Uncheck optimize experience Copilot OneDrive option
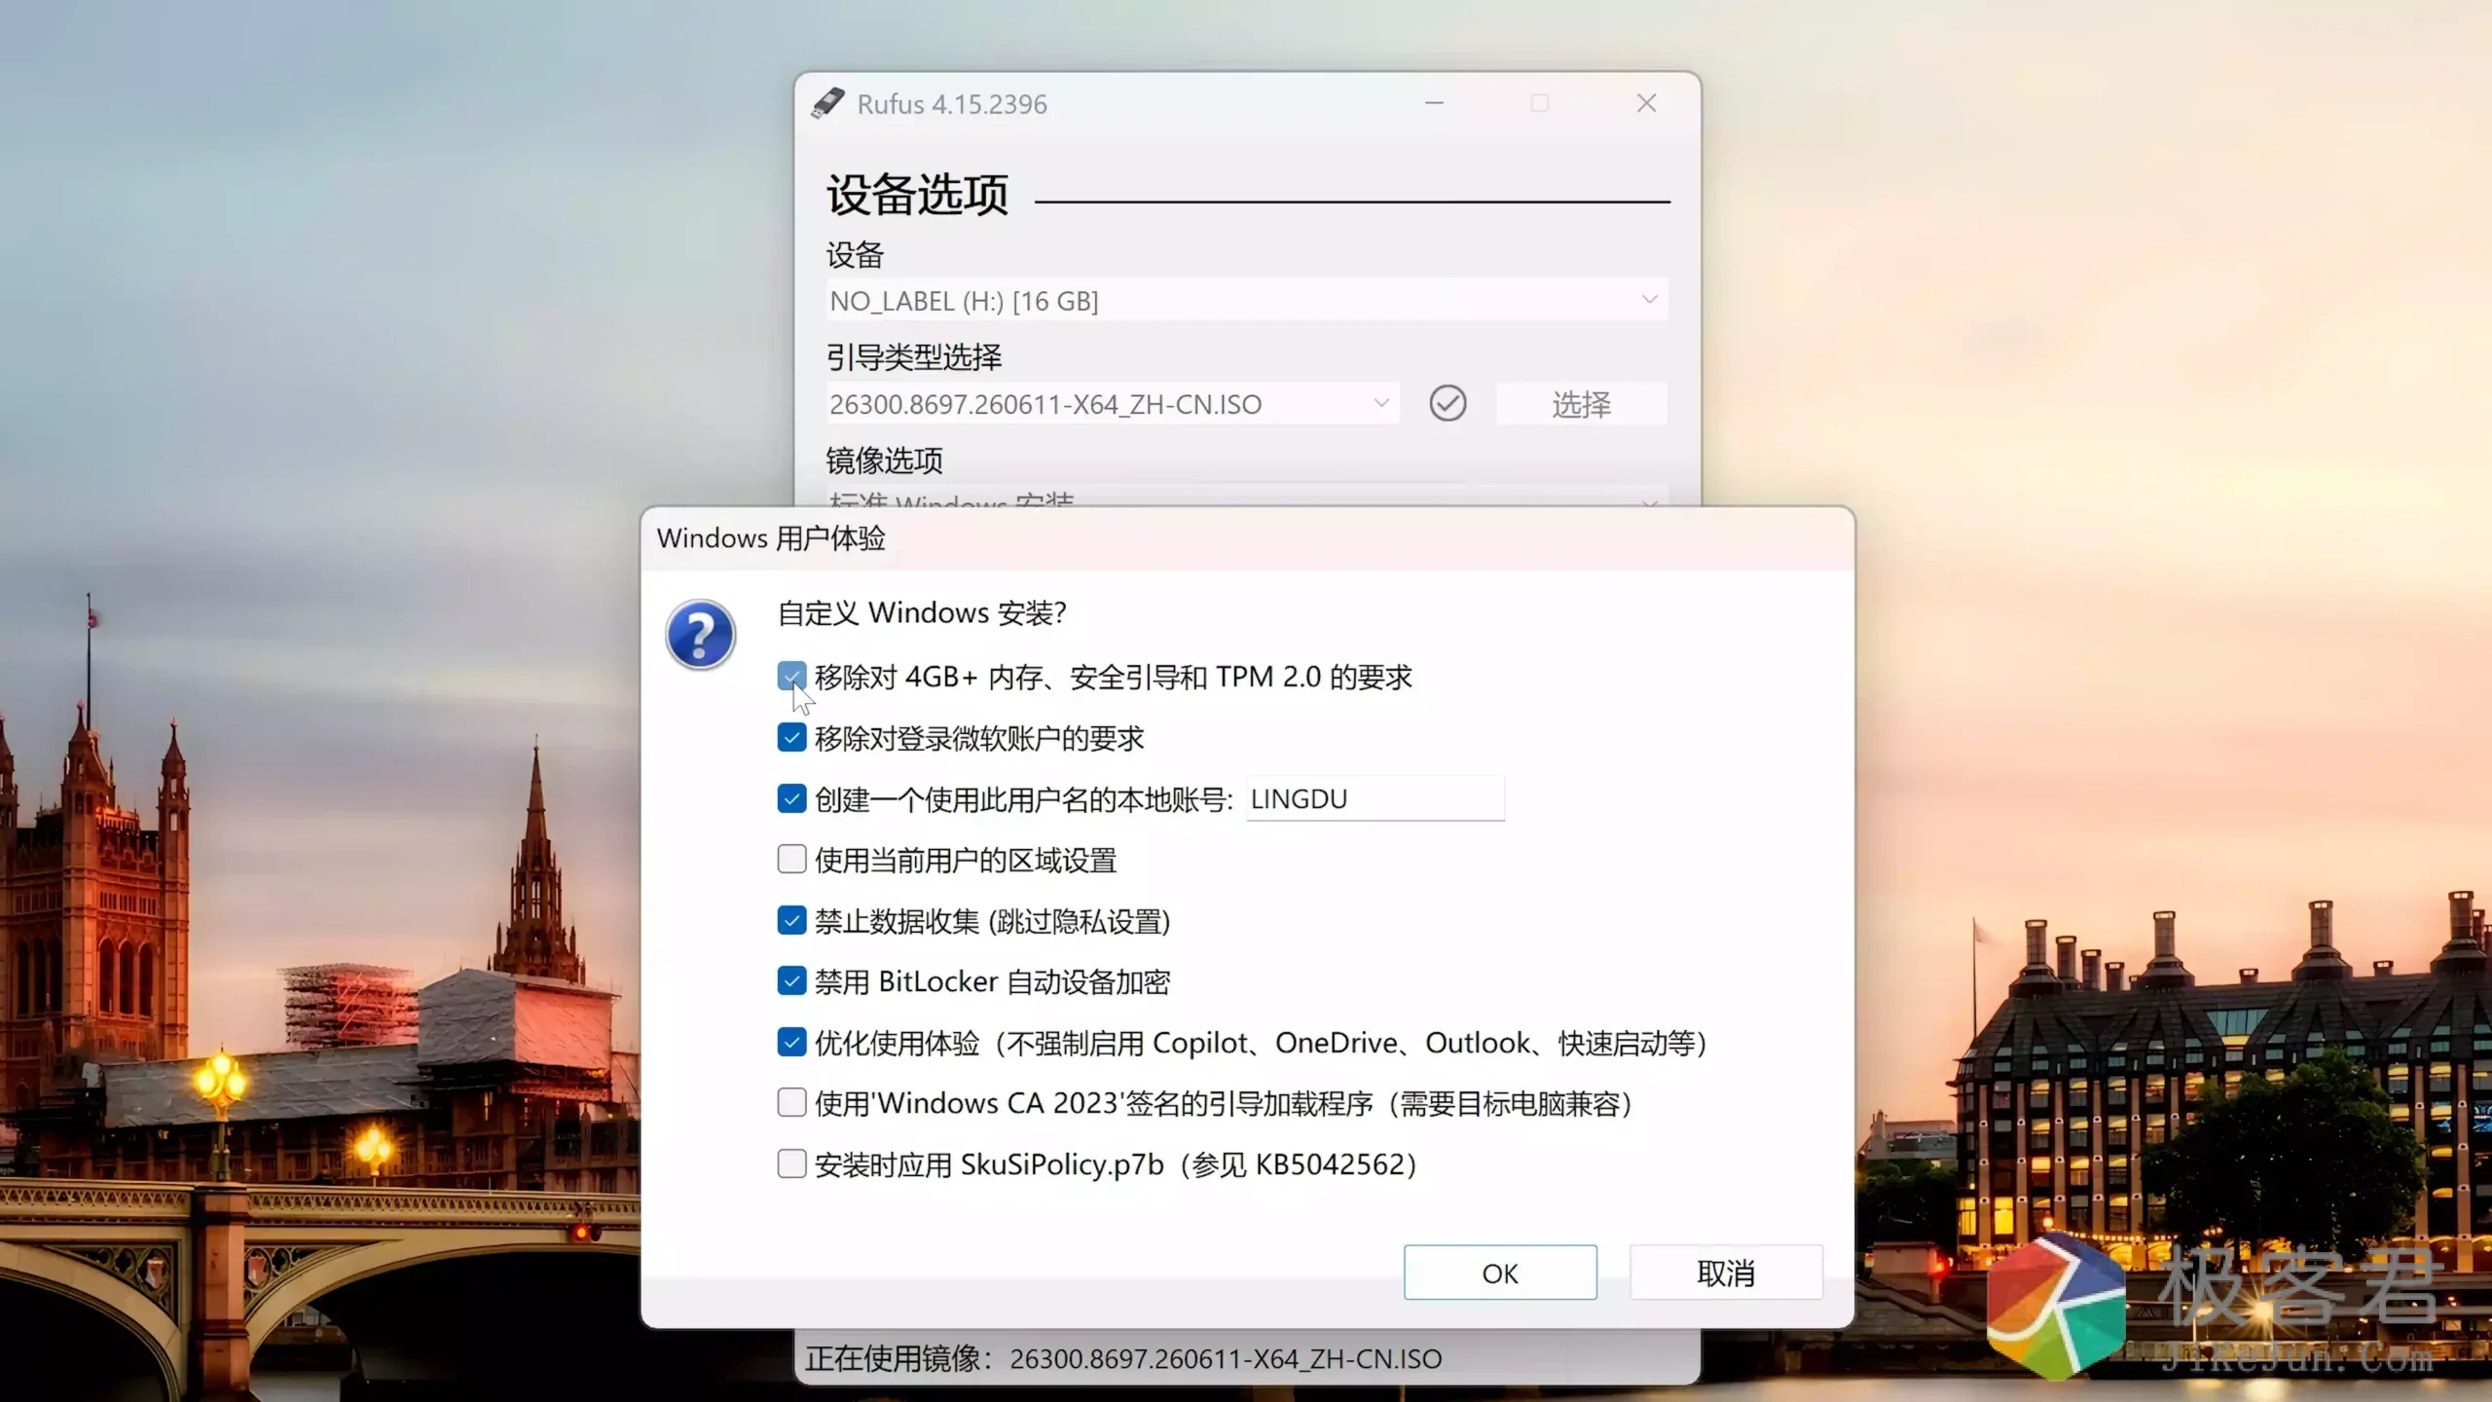This screenshot has width=2492, height=1402. tap(791, 1042)
